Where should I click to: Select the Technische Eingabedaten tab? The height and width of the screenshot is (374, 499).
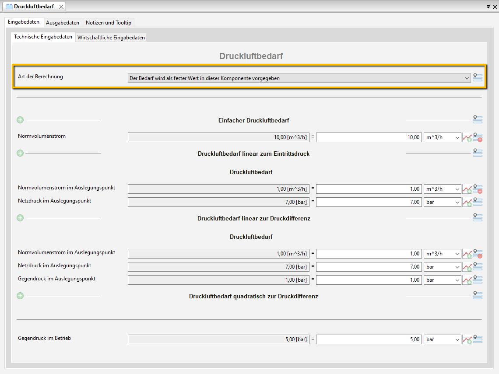[x=43, y=37]
